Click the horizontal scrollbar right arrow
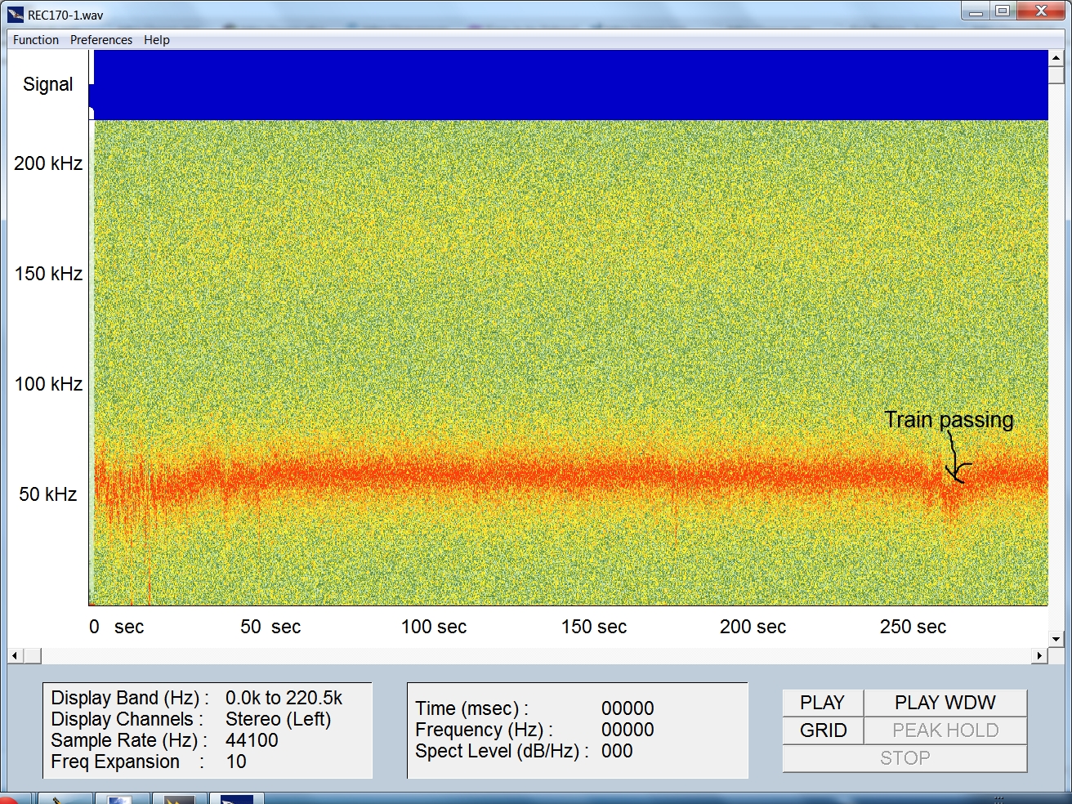This screenshot has width=1072, height=804. point(1039,655)
